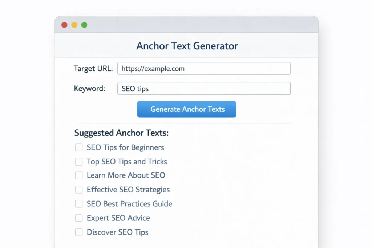Toggle the SEO Best Practices Guide checkbox

(x=79, y=204)
